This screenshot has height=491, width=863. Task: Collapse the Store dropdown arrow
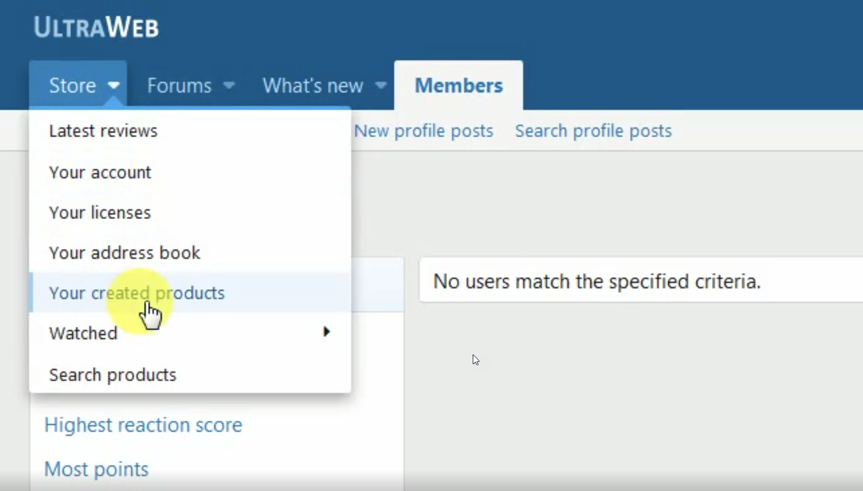[x=113, y=86]
